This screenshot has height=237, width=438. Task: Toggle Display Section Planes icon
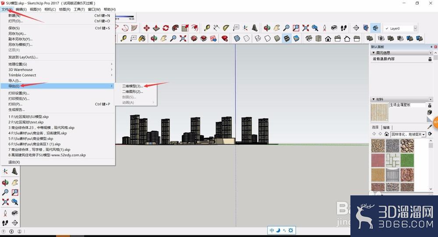click(x=366, y=28)
